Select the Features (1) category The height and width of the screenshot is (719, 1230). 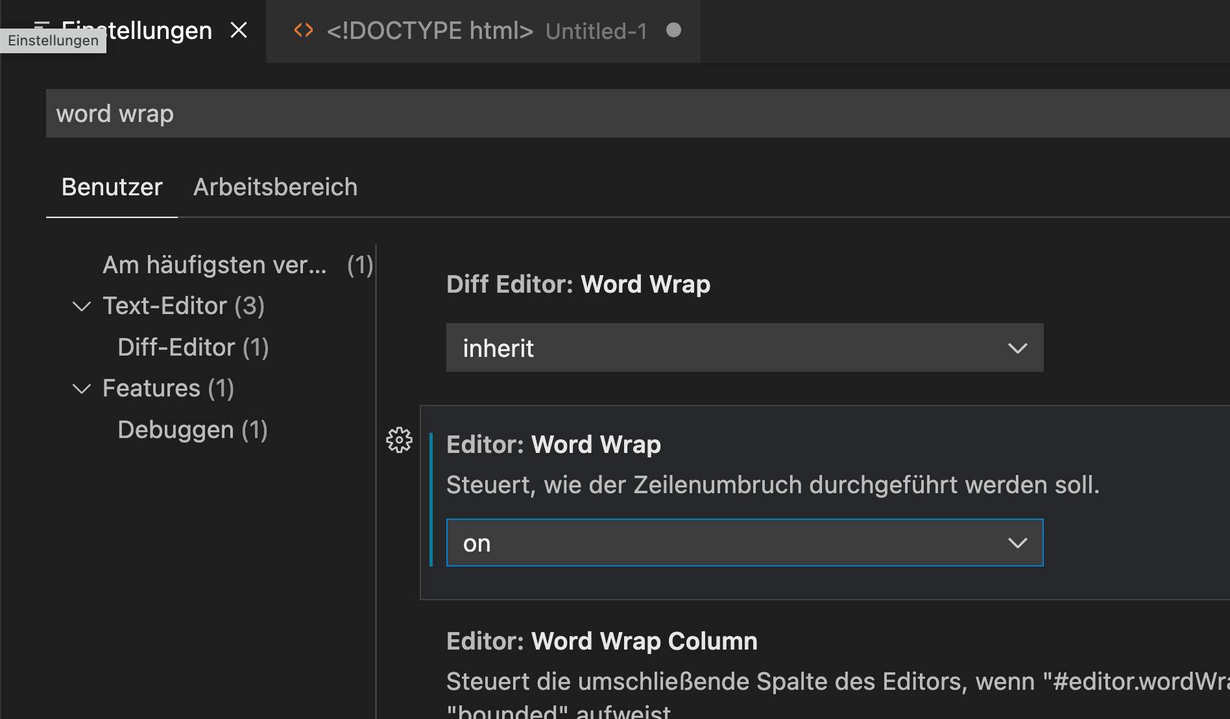click(x=168, y=388)
